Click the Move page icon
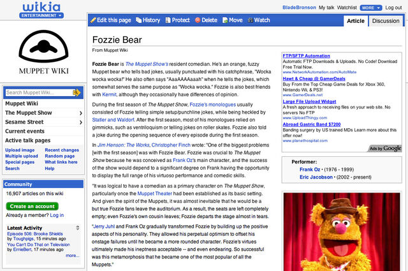This screenshot has height=271, width=408. point(225,20)
